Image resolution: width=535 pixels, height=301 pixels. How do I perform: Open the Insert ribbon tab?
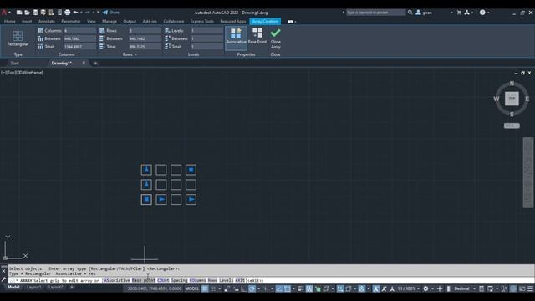pos(27,21)
